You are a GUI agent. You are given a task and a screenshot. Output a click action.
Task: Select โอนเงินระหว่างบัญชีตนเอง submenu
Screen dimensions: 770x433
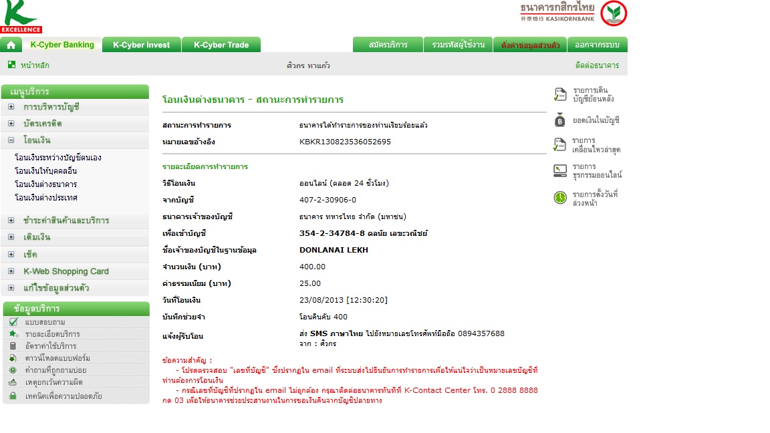[x=58, y=158]
